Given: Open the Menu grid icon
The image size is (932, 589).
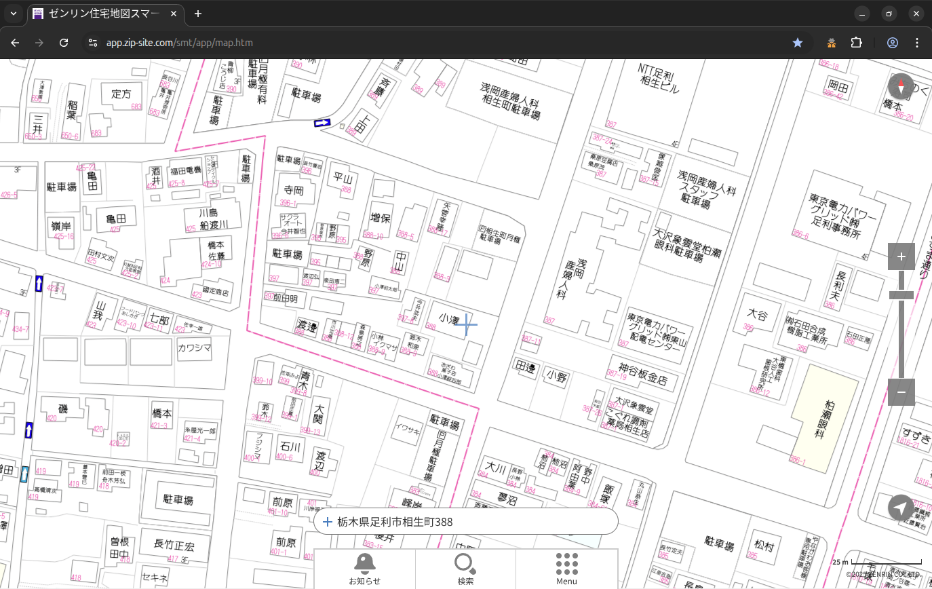Looking at the screenshot, I should (566, 569).
